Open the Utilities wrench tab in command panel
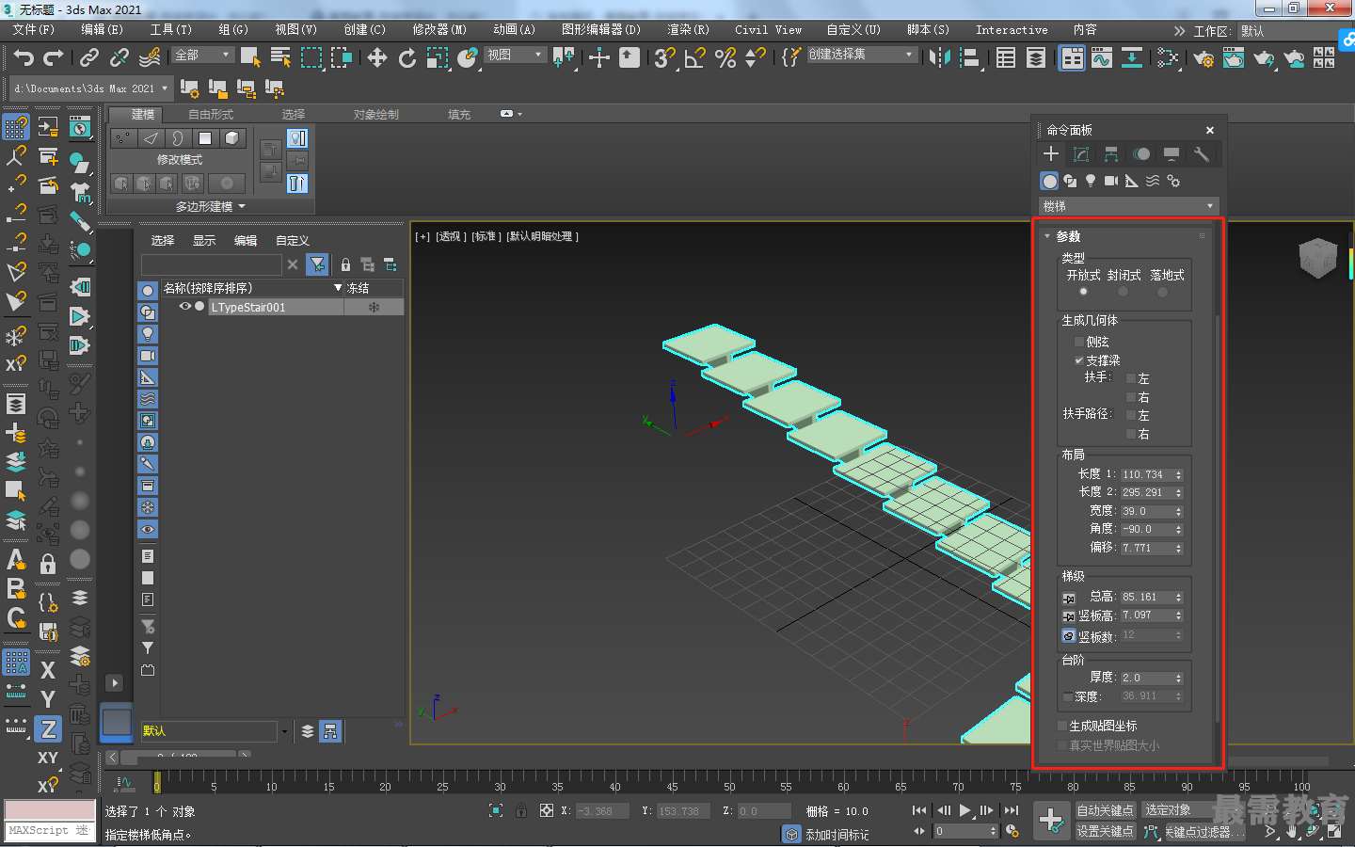Screen dimensions: 1355x847 pos(1202,154)
